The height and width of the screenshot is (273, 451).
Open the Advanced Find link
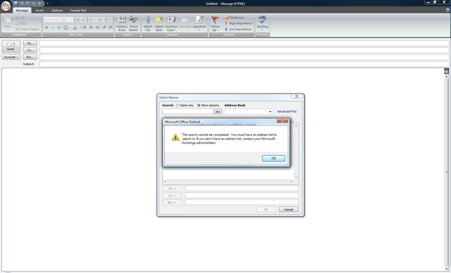tap(287, 111)
